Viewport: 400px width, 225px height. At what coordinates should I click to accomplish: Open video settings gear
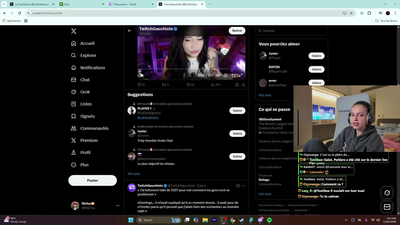coord(226,75)
